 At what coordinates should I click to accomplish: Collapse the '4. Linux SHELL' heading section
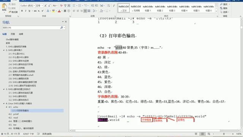pos(4,104)
